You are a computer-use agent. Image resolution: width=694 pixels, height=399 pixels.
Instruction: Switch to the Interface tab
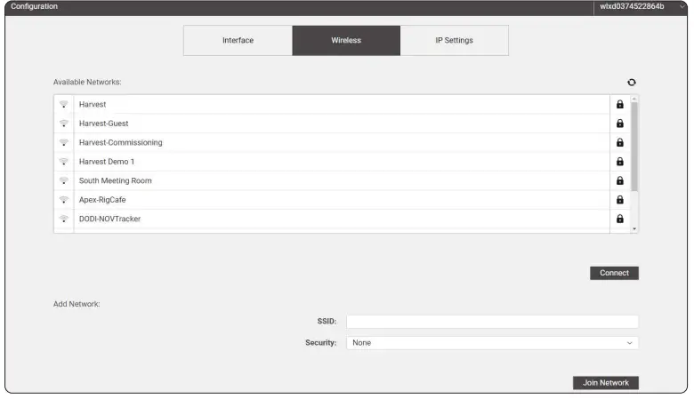(238, 40)
